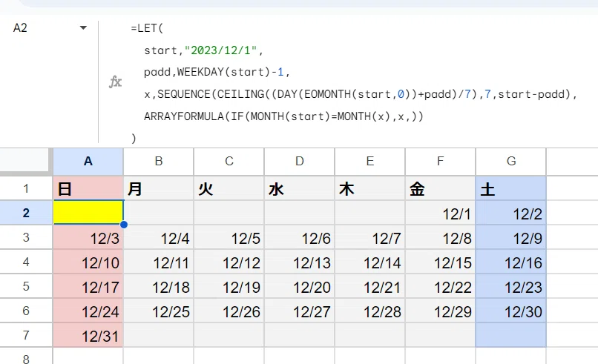Click the 月 Monday header cell

pos(159,188)
